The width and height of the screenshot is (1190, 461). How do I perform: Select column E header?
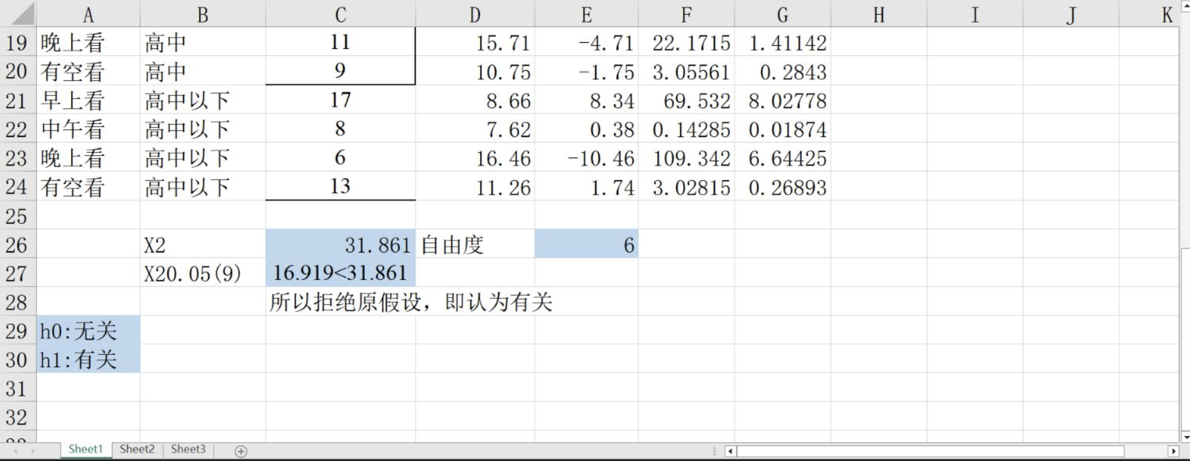pyautogui.click(x=586, y=14)
